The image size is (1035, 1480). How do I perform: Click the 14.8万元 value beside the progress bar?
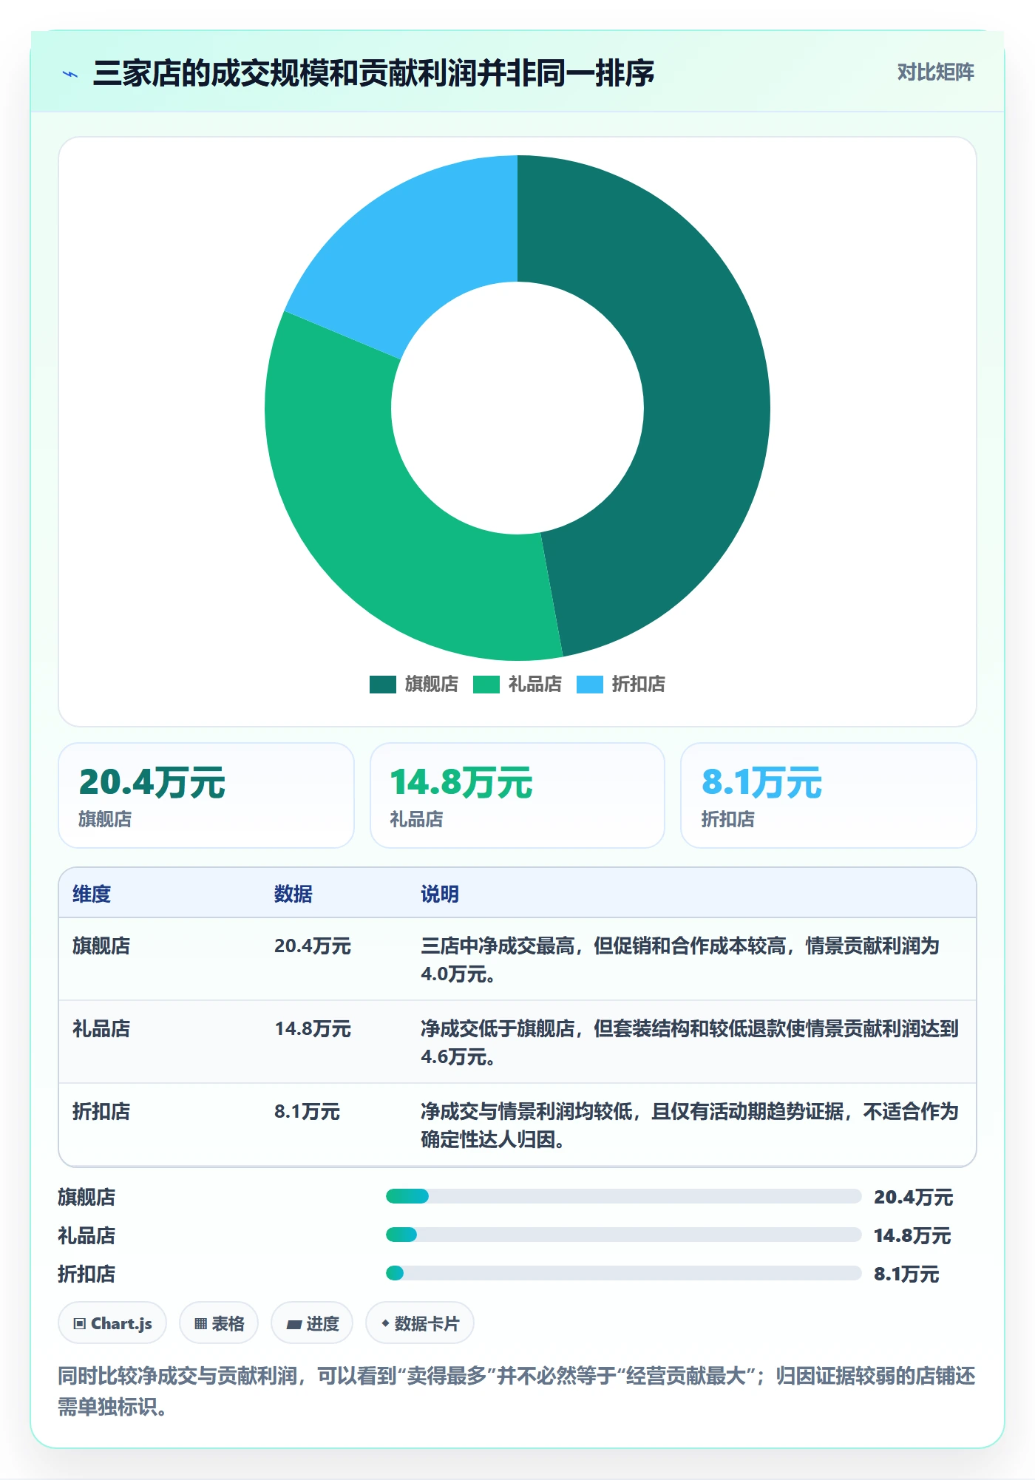tap(912, 1235)
